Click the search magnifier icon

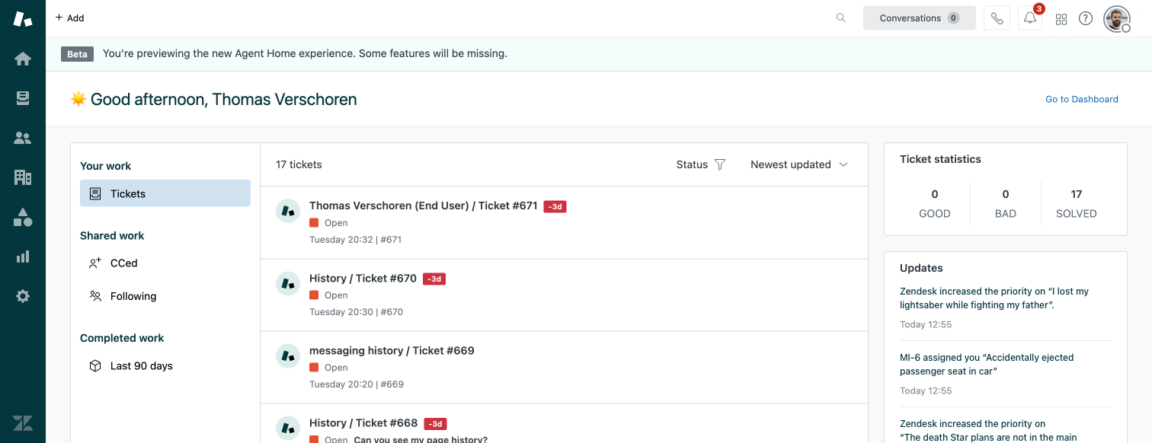point(841,18)
